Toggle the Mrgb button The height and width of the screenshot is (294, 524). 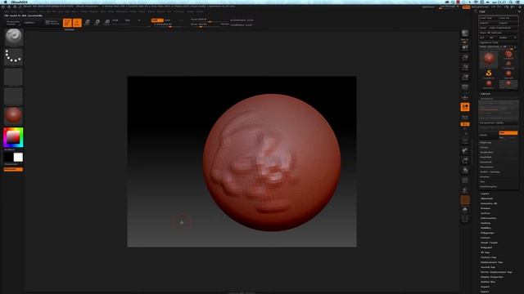coord(115,20)
